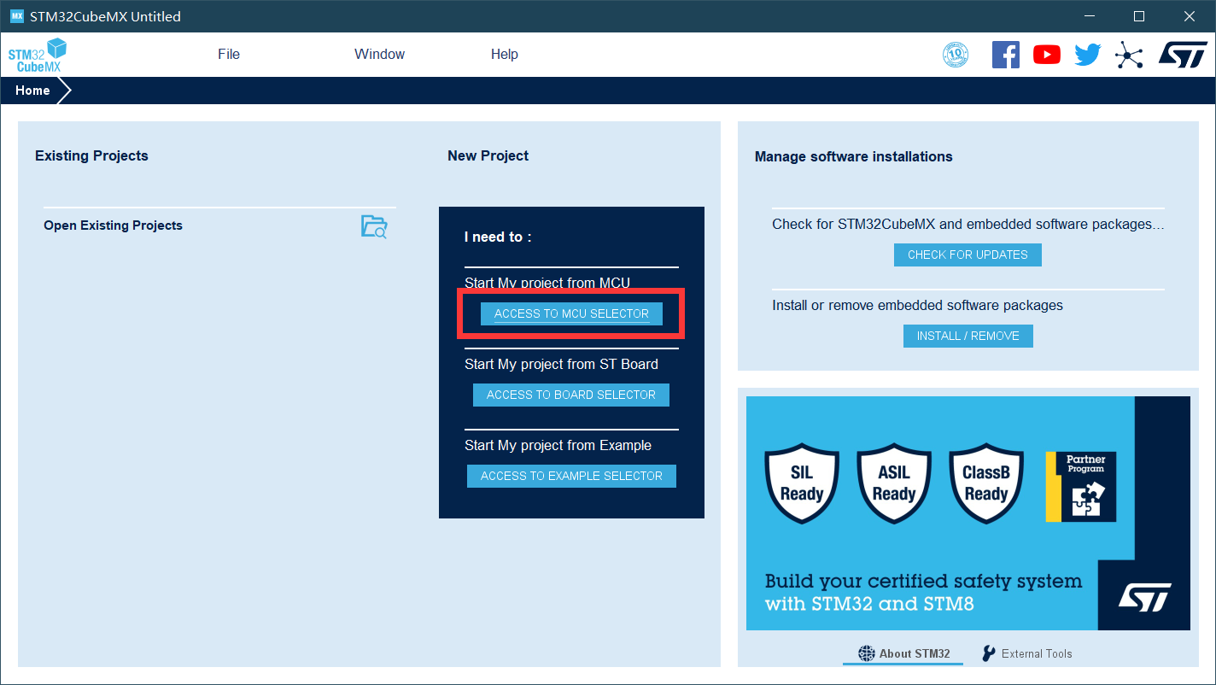
Task: Click the globe icon beside About STM32
Action: (x=867, y=653)
